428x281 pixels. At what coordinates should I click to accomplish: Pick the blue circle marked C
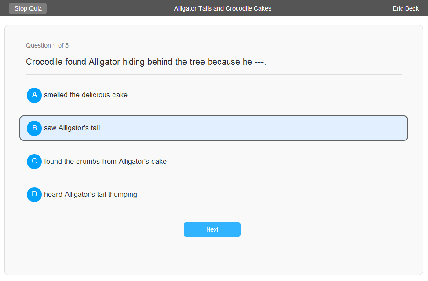pyautogui.click(x=34, y=162)
